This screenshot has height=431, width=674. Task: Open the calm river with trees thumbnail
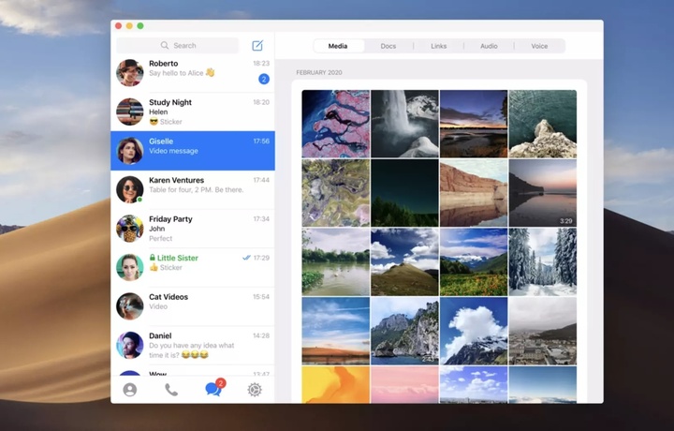(x=336, y=262)
